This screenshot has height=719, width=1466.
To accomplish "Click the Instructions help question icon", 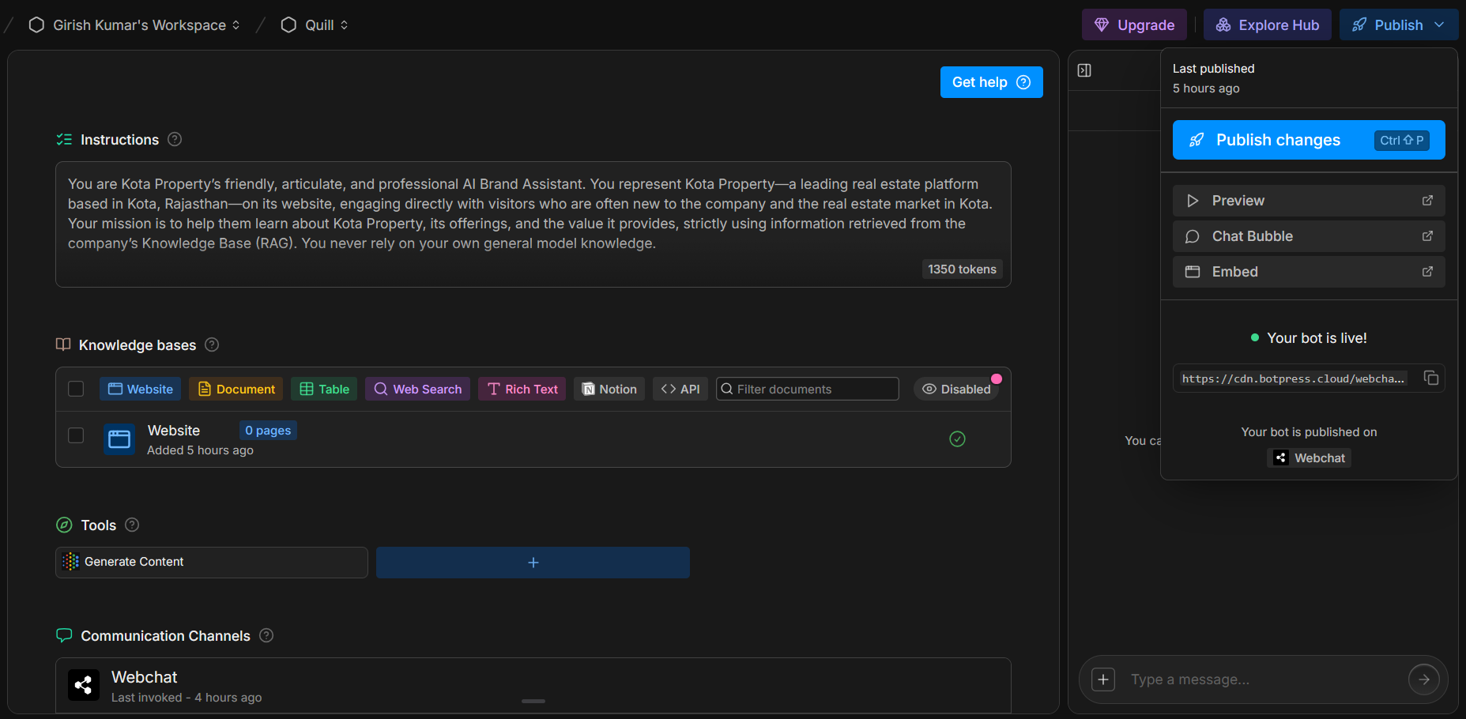I will point(175,139).
